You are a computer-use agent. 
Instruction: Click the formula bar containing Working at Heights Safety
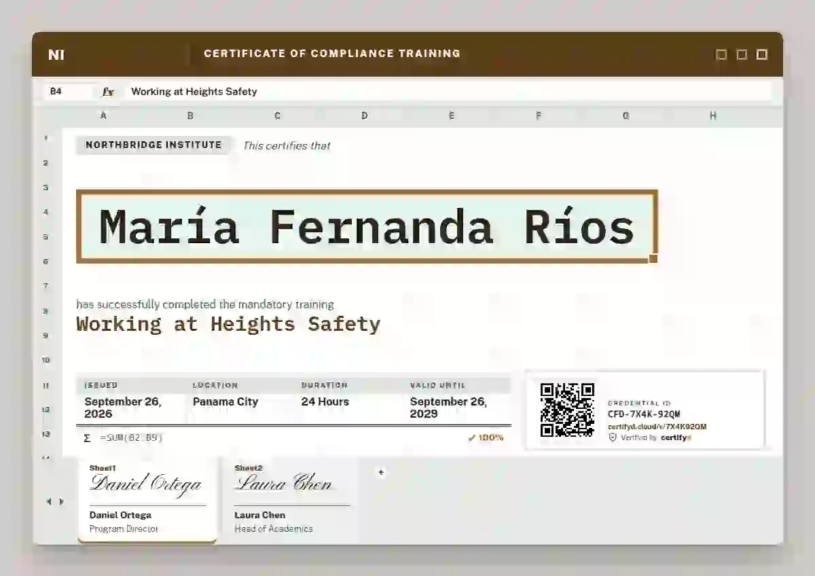pyautogui.click(x=448, y=92)
